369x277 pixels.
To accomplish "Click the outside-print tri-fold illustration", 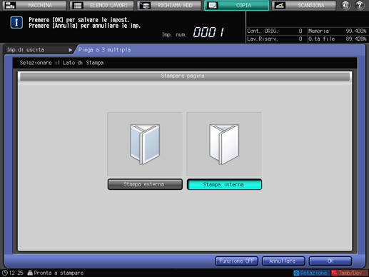I will (x=145, y=144).
